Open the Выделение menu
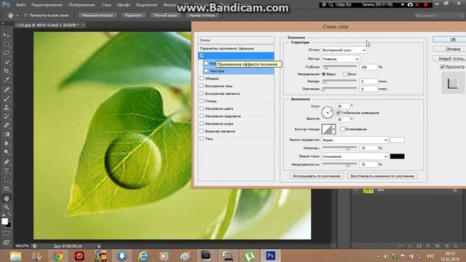 click(147, 5)
